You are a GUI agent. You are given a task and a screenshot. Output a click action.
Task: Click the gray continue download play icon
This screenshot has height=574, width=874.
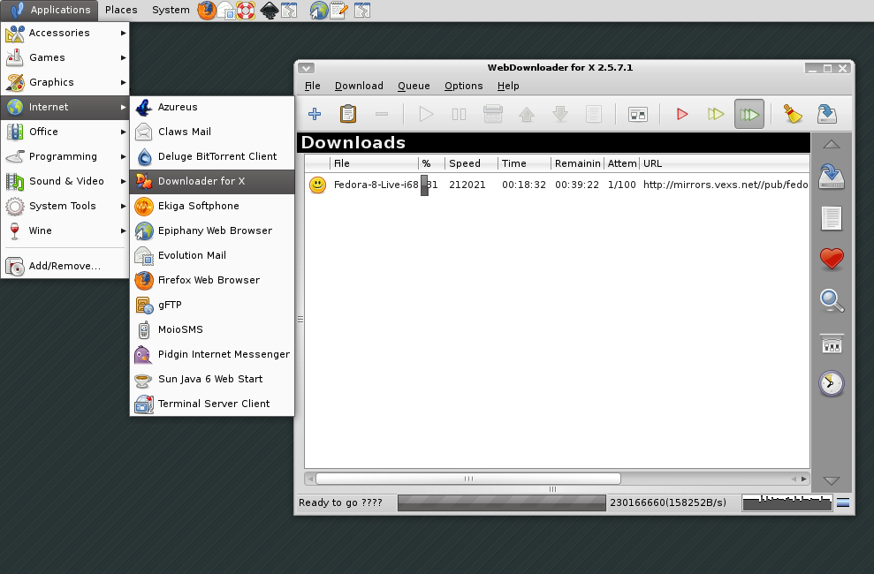coord(426,114)
